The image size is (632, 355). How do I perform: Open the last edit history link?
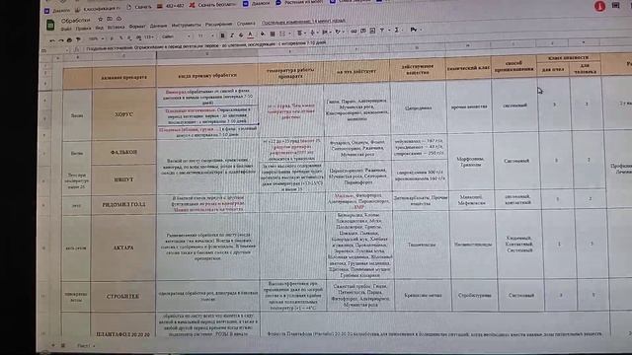coord(303,22)
